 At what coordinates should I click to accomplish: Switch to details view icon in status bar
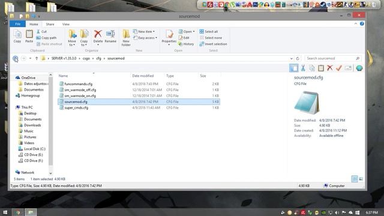(355, 179)
